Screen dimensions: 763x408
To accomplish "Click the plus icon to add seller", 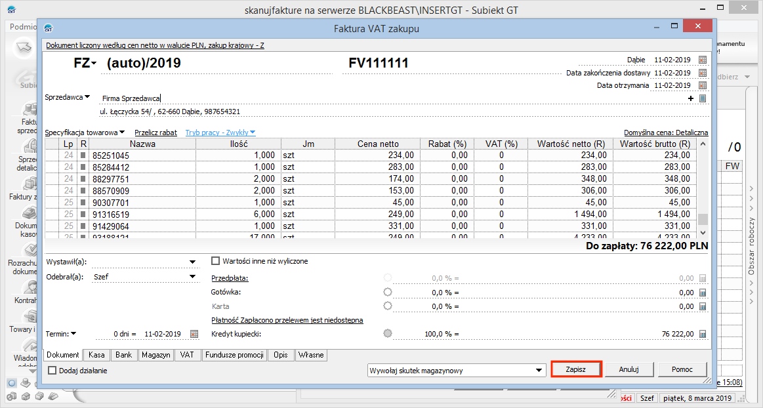I will [x=691, y=98].
